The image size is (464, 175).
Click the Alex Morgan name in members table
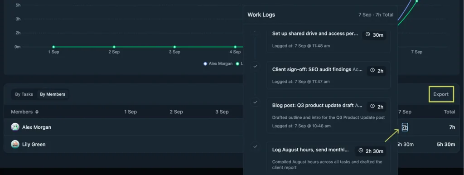tap(37, 127)
